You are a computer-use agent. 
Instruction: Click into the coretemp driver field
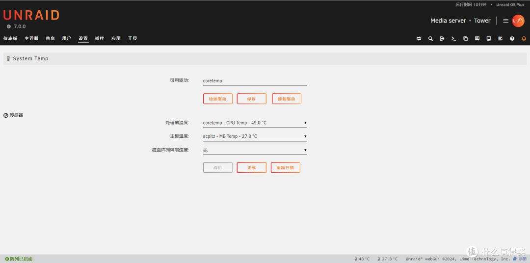click(255, 81)
